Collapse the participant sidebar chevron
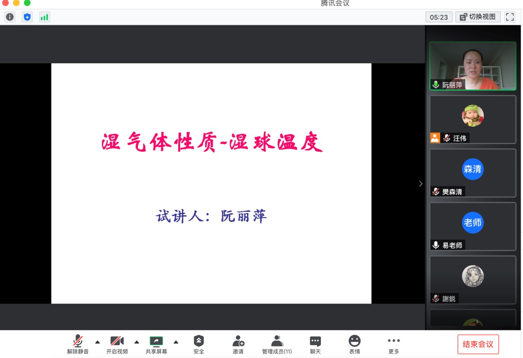The image size is (523, 358). click(421, 184)
